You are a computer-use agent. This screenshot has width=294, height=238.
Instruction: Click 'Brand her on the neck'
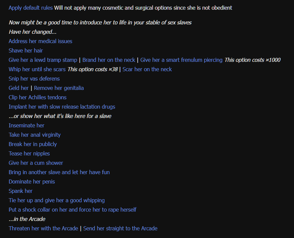click(109, 60)
